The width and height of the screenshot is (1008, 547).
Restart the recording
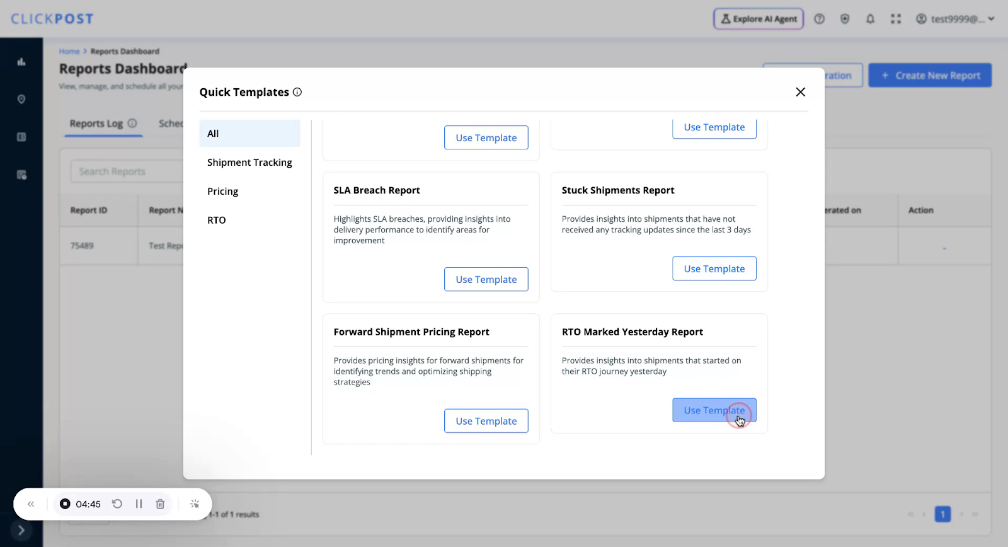(x=117, y=504)
